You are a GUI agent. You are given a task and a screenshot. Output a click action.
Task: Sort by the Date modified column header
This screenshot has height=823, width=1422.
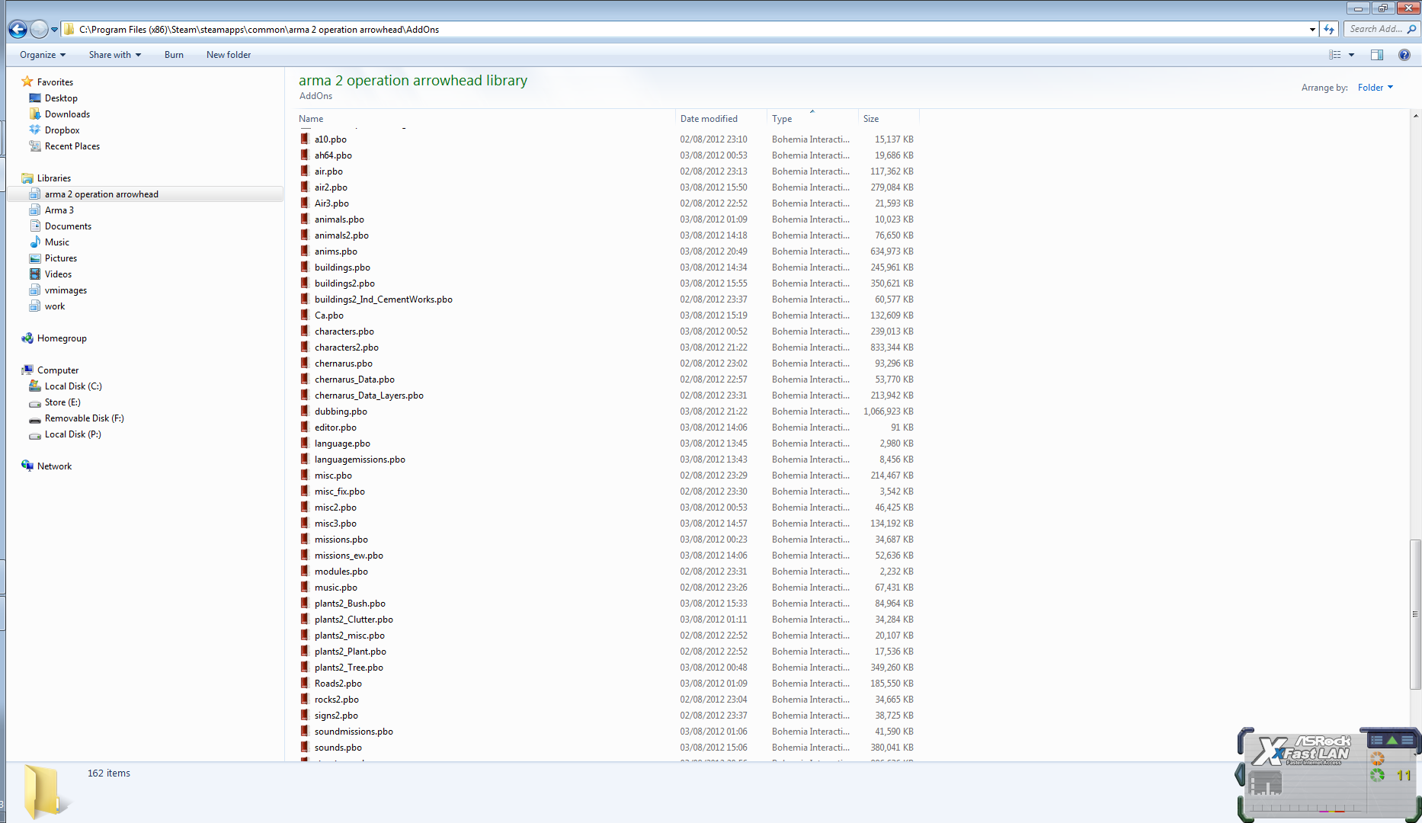721,119
